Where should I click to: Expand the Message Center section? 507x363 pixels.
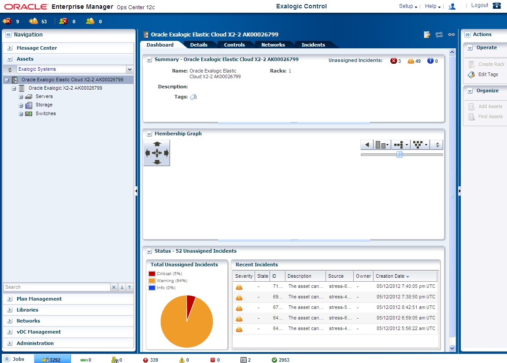click(x=10, y=48)
